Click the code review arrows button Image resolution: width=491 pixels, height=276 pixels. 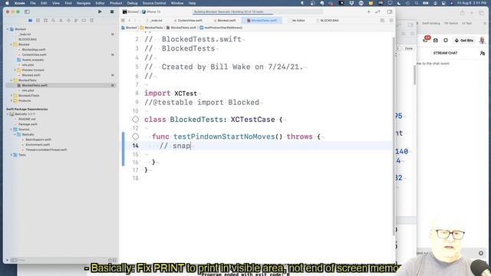377,11
